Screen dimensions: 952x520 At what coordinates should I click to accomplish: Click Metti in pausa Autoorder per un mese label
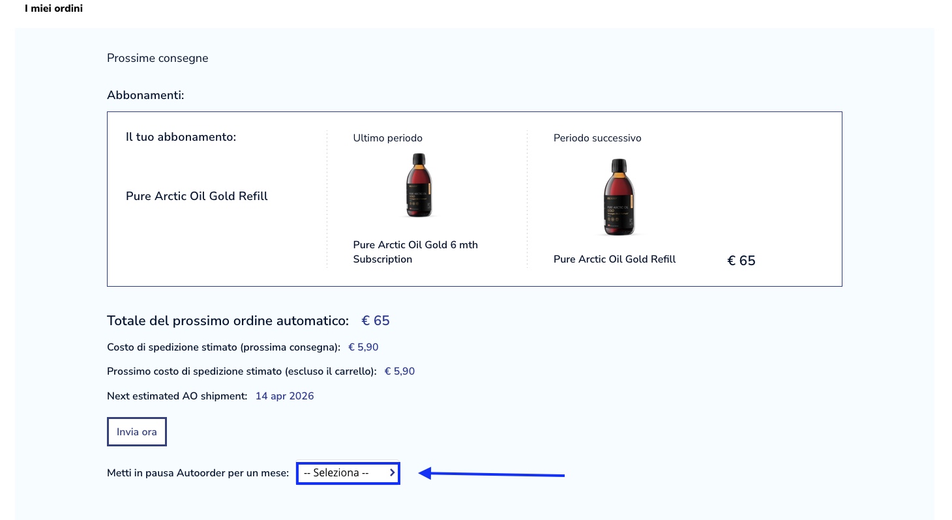(x=198, y=473)
